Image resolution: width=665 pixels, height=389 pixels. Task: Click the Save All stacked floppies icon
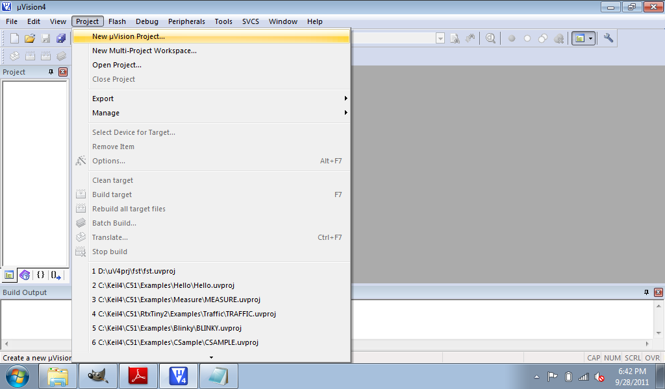coord(61,38)
